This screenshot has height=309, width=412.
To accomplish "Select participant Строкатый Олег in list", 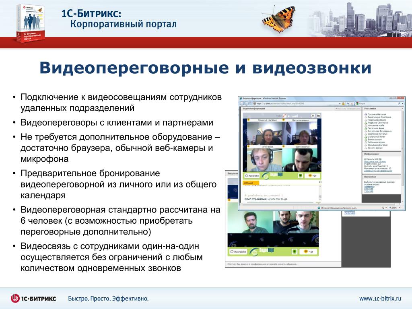I will tap(375, 137).
